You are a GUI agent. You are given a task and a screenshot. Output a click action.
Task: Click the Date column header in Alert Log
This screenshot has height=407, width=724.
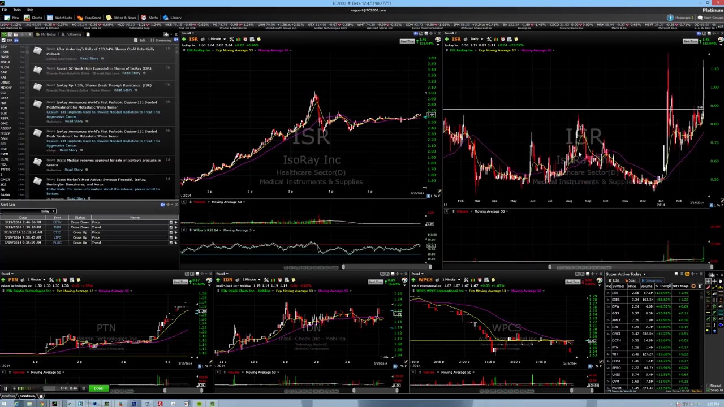pyautogui.click(x=23, y=217)
